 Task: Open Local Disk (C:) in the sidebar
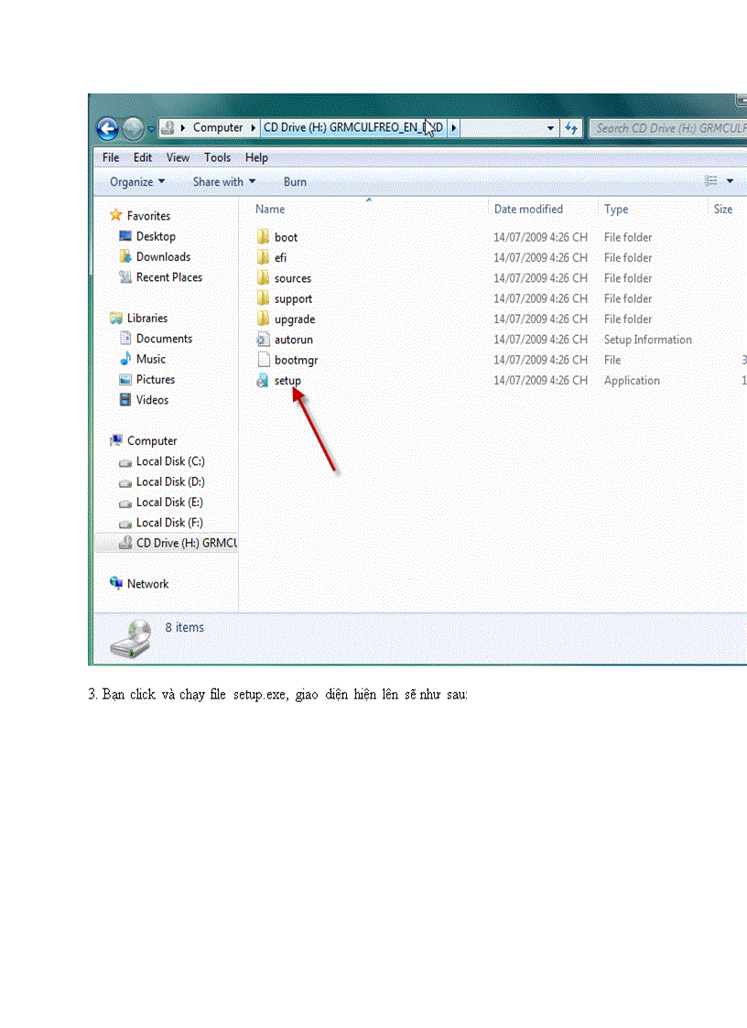tap(168, 461)
